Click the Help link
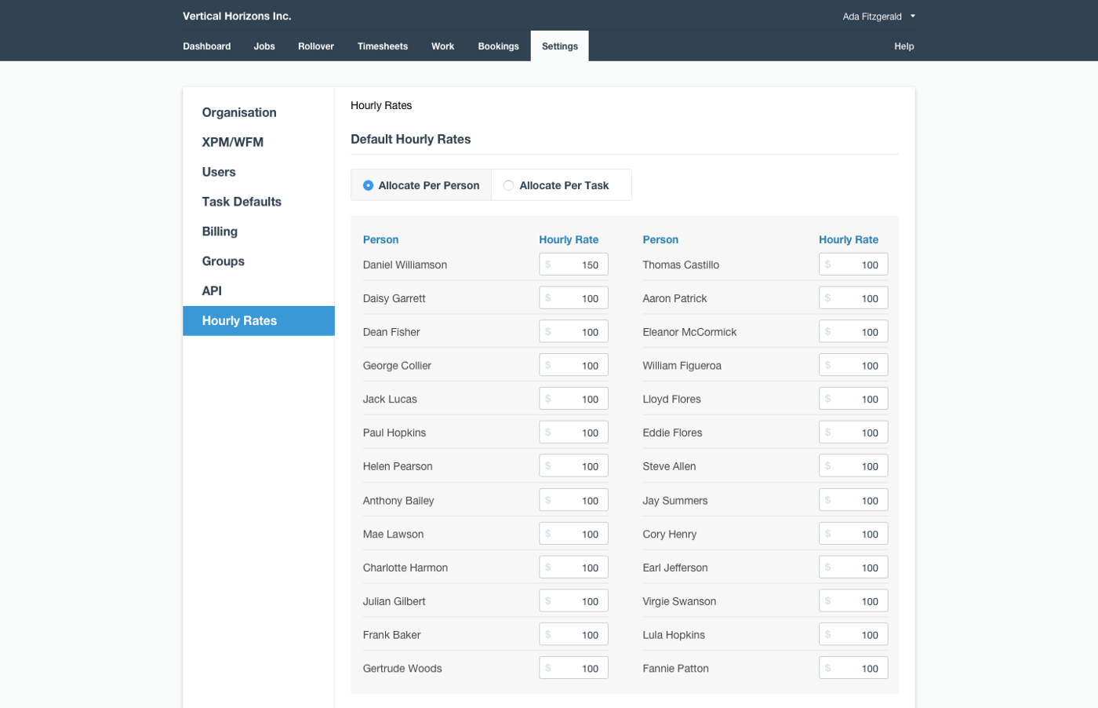The height and width of the screenshot is (708, 1098). pos(903,46)
